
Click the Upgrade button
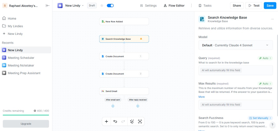[26, 124]
